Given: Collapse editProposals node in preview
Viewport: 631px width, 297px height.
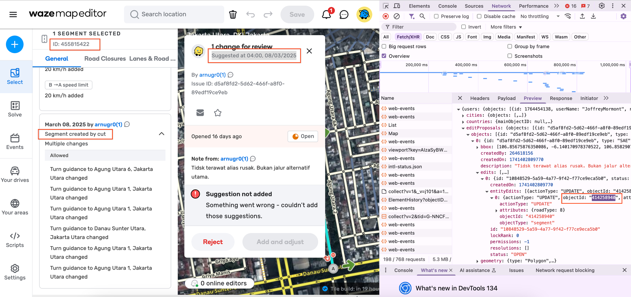Looking at the screenshot, I should 463,128.
